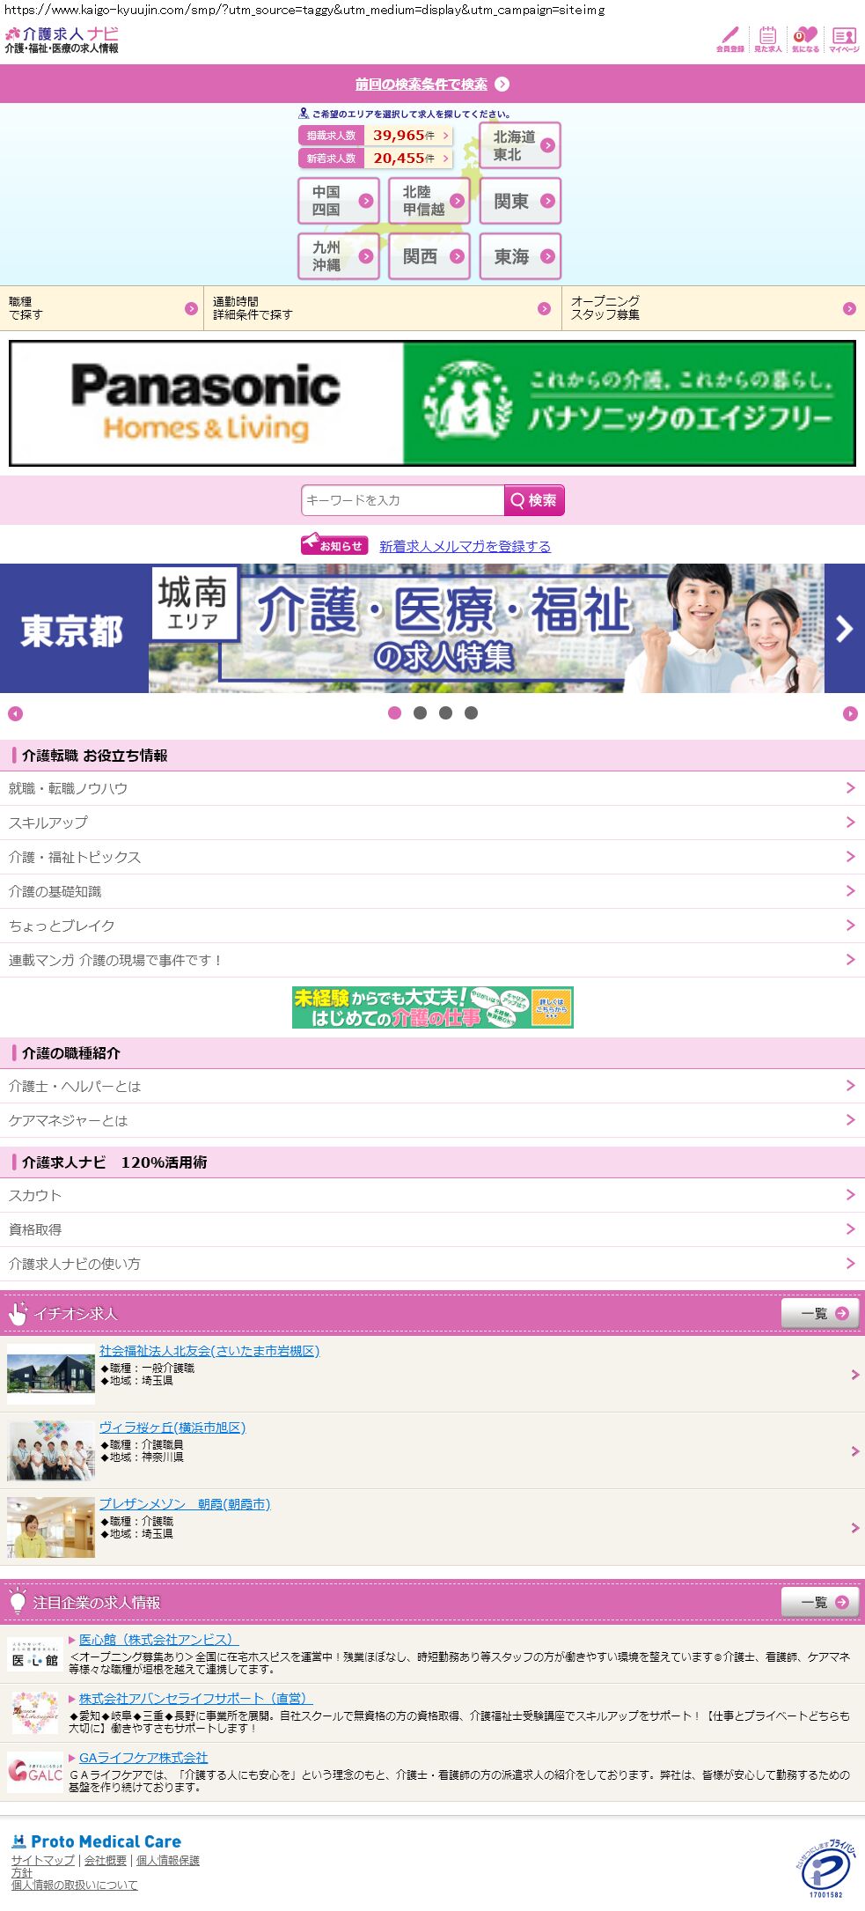
Task: Open 掲載求人数 39,965件 count
Action: (x=376, y=136)
